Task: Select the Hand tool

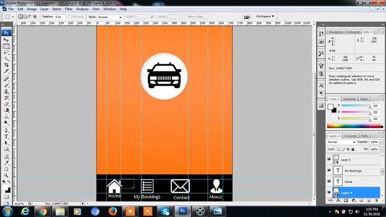Action: pyautogui.click(x=6, y=169)
